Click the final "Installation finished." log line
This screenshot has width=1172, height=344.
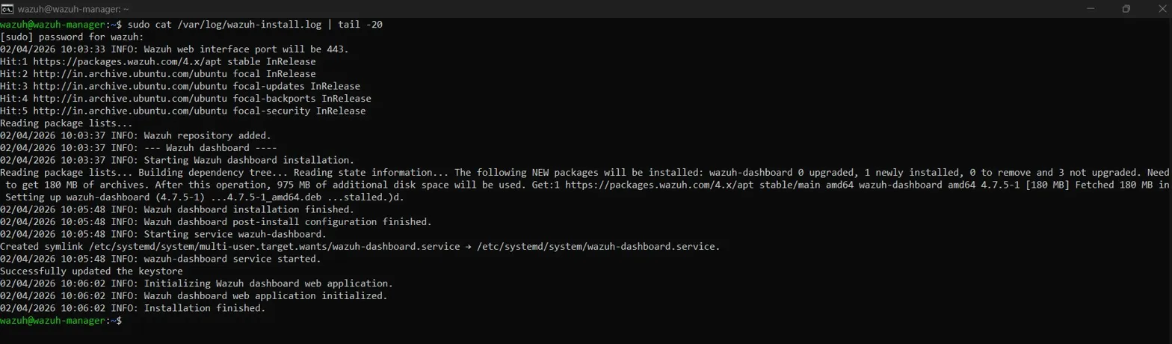click(205, 308)
